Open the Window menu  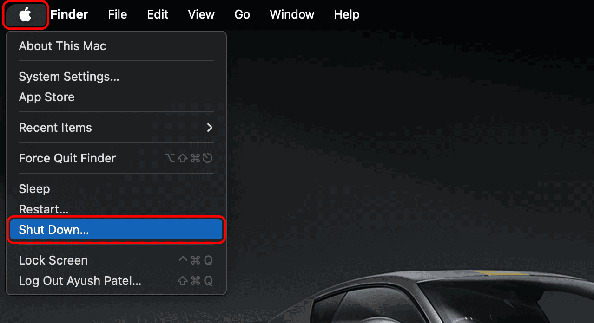pos(292,14)
